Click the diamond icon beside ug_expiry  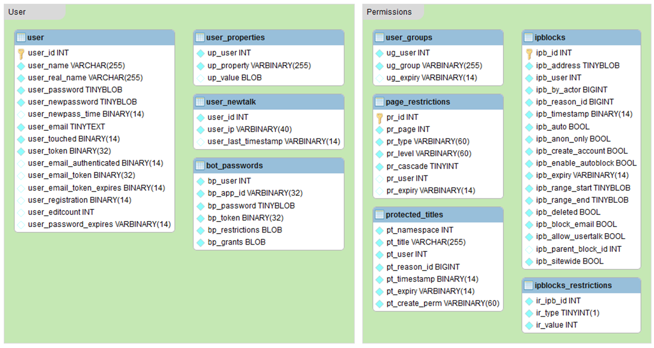click(x=380, y=78)
